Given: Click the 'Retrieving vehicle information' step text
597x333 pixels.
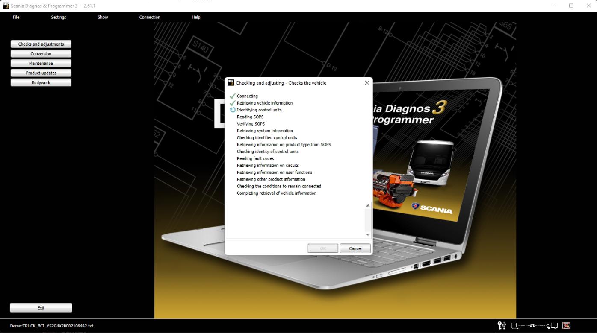Looking at the screenshot, I should click(265, 103).
